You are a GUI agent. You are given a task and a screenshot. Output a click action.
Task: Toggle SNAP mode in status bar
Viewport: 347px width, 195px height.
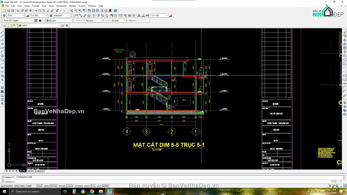coord(40,186)
